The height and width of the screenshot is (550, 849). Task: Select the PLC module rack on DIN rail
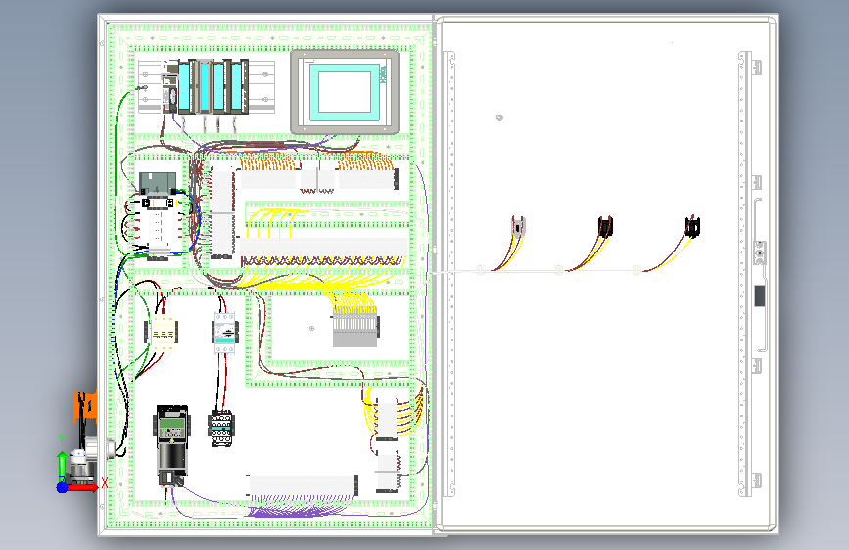coord(207,87)
